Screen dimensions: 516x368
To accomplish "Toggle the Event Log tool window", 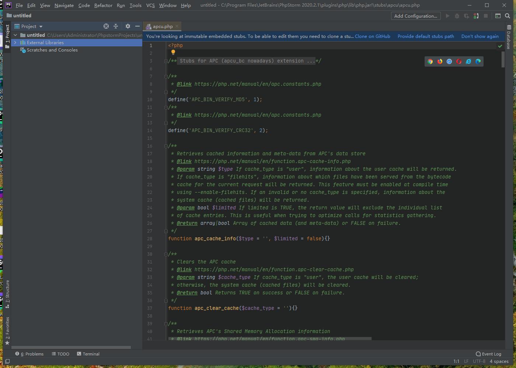I will point(488,354).
